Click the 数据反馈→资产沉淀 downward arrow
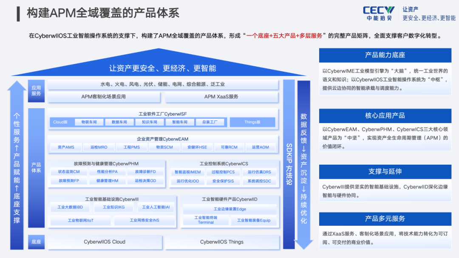This screenshot has width=459, height=258. click(303, 165)
